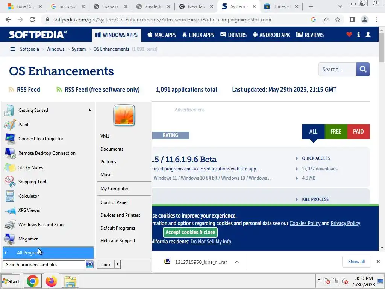This screenshot has width=385, height=289.
Task: Click the Softpedia Search input box
Action: tap(337, 69)
